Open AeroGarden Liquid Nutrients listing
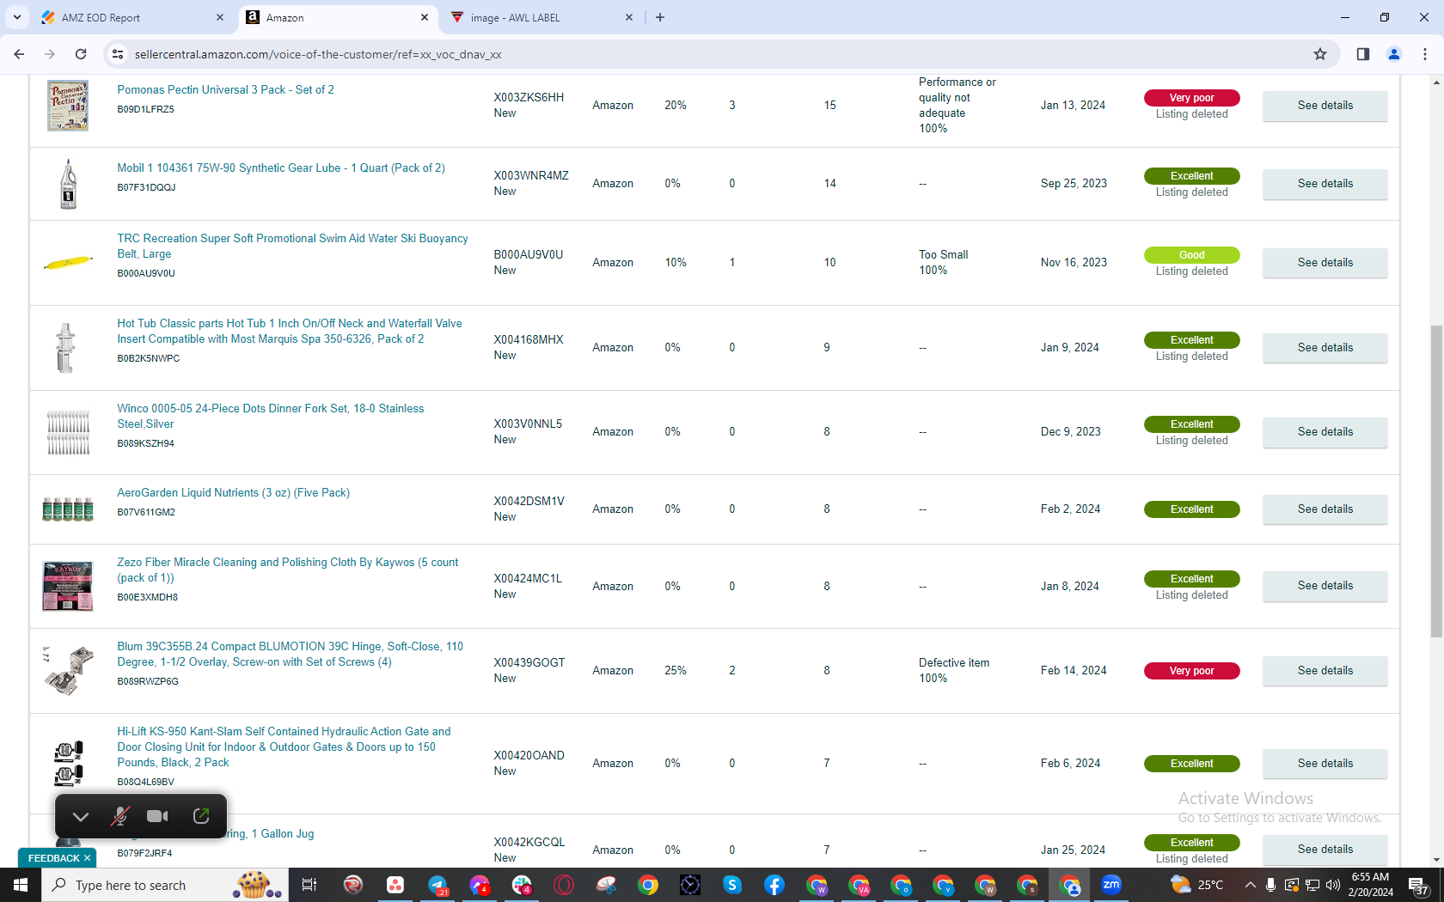 tap(234, 492)
